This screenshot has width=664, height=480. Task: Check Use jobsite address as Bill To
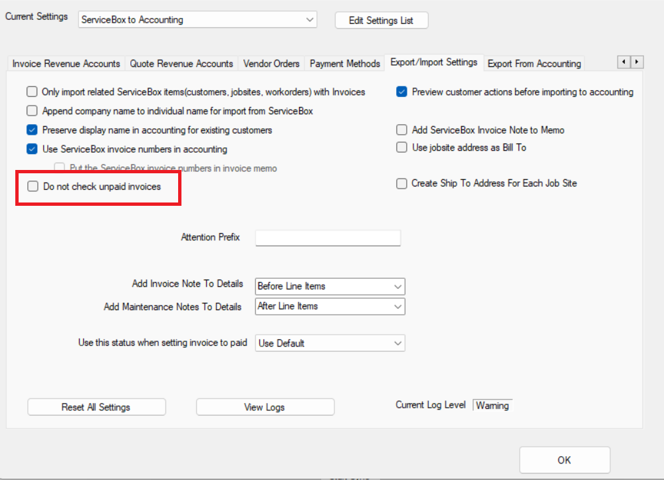point(401,147)
